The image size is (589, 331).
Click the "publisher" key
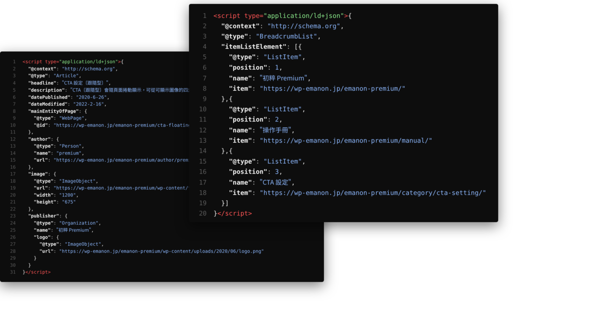(44, 216)
